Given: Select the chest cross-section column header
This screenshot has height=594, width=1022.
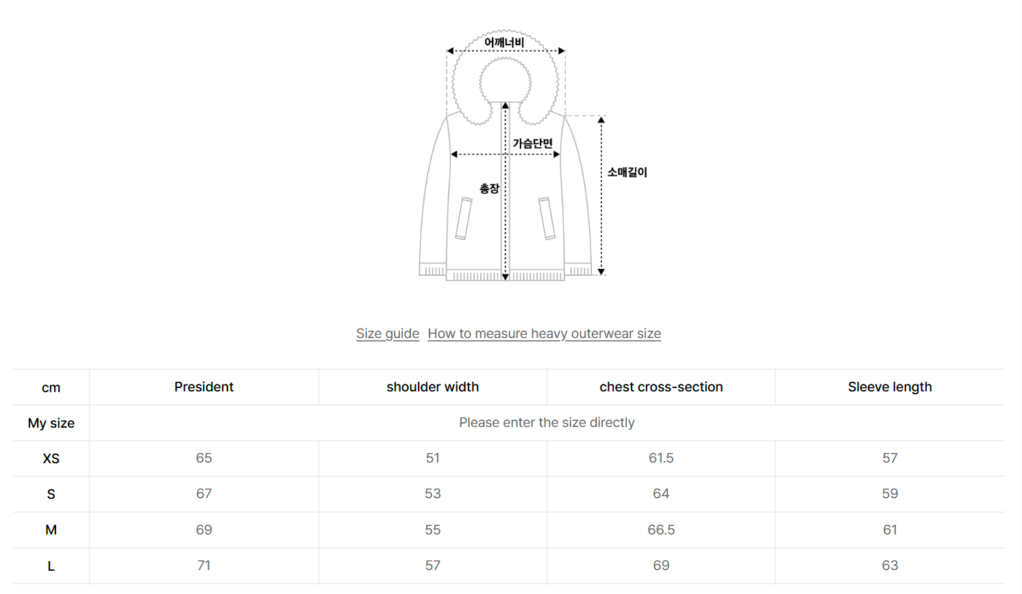Looking at the screenshot, I should [x=661, y=387].
